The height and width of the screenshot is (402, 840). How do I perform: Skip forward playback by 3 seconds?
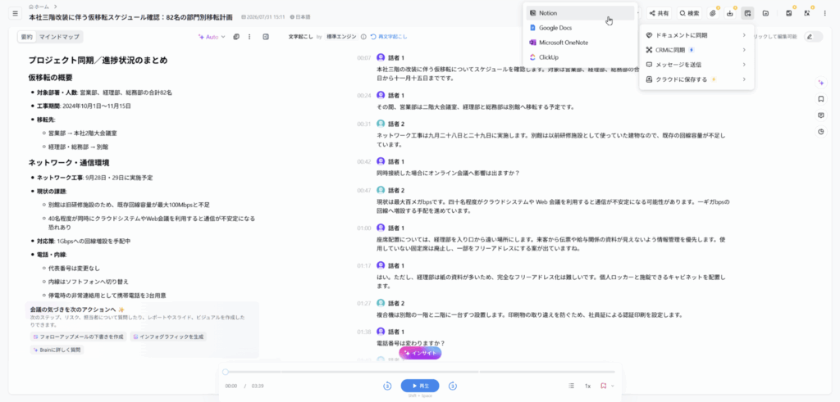click(453, 386)
